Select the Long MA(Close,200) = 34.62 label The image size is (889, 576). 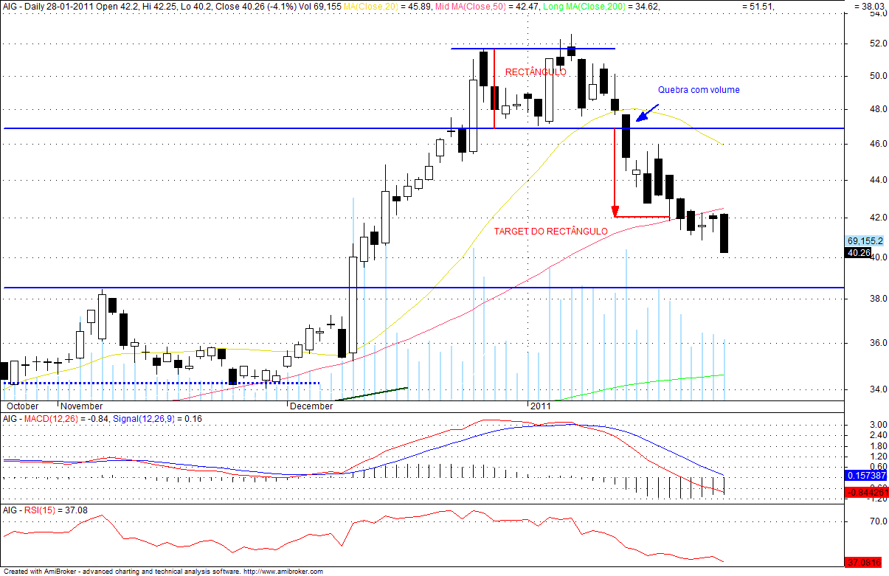point(601,7)
